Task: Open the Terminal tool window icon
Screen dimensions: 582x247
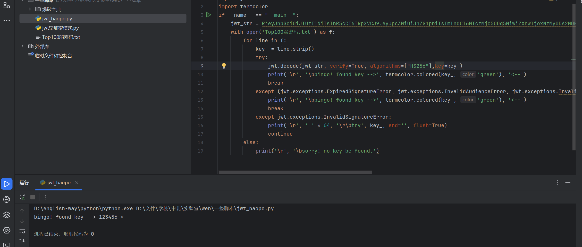Action: click(x=7, y=245)
